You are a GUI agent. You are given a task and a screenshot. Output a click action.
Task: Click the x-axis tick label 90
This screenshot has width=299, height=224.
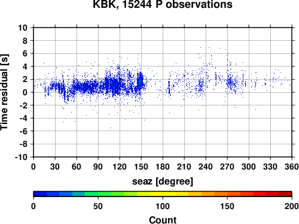click(98, 167)
